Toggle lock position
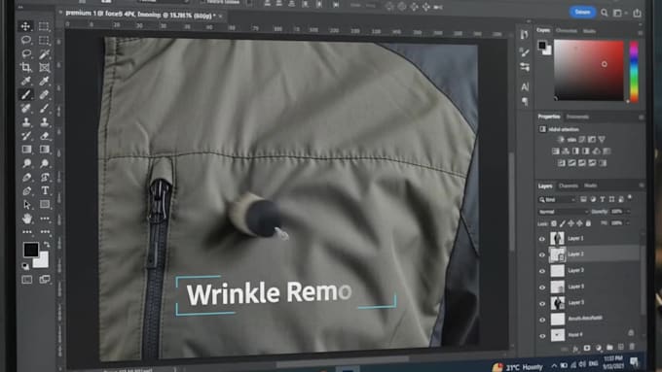The width and height of the screenshot is (662, 372). 570,223
